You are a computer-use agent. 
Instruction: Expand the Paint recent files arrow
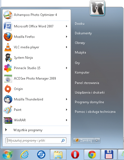pyautogui.click(x=67, y=110)
